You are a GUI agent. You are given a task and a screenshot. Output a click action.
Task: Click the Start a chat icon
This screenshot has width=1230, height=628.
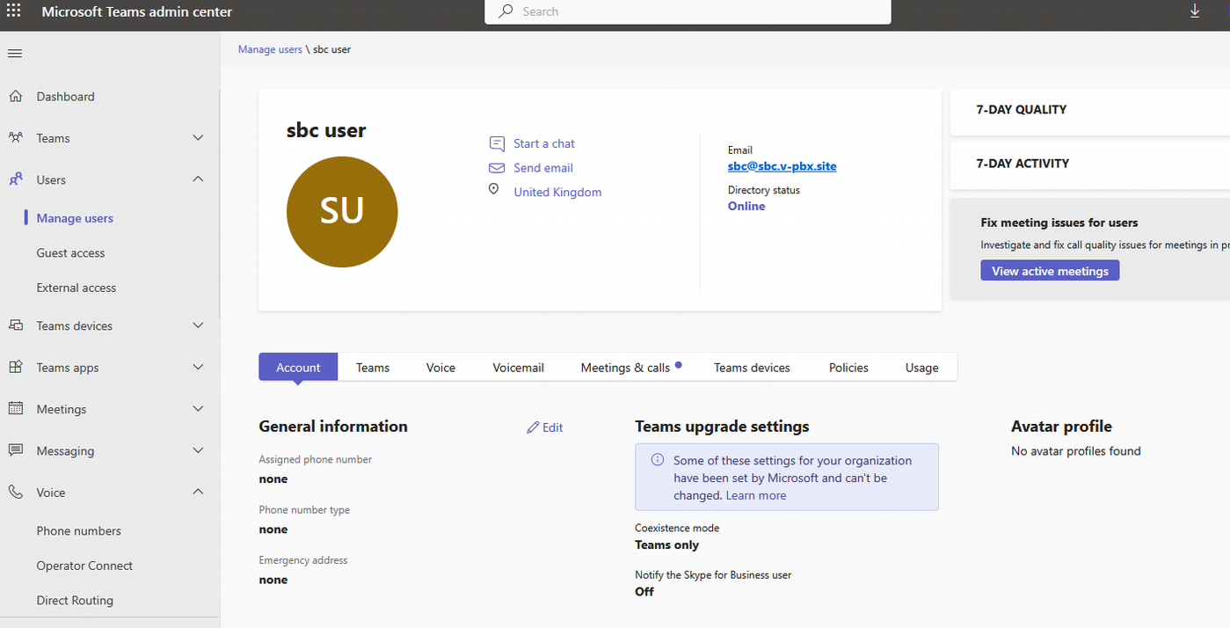click(497, 143)
